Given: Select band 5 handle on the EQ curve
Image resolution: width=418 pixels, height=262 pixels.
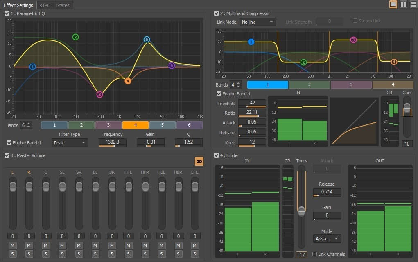Looking at the screenshot, I should (x=147, y=40).
